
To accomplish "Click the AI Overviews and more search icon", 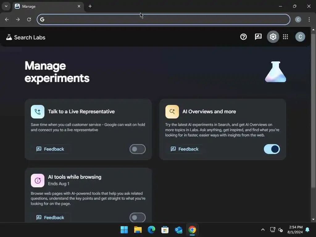I will (x=172, y=112).
